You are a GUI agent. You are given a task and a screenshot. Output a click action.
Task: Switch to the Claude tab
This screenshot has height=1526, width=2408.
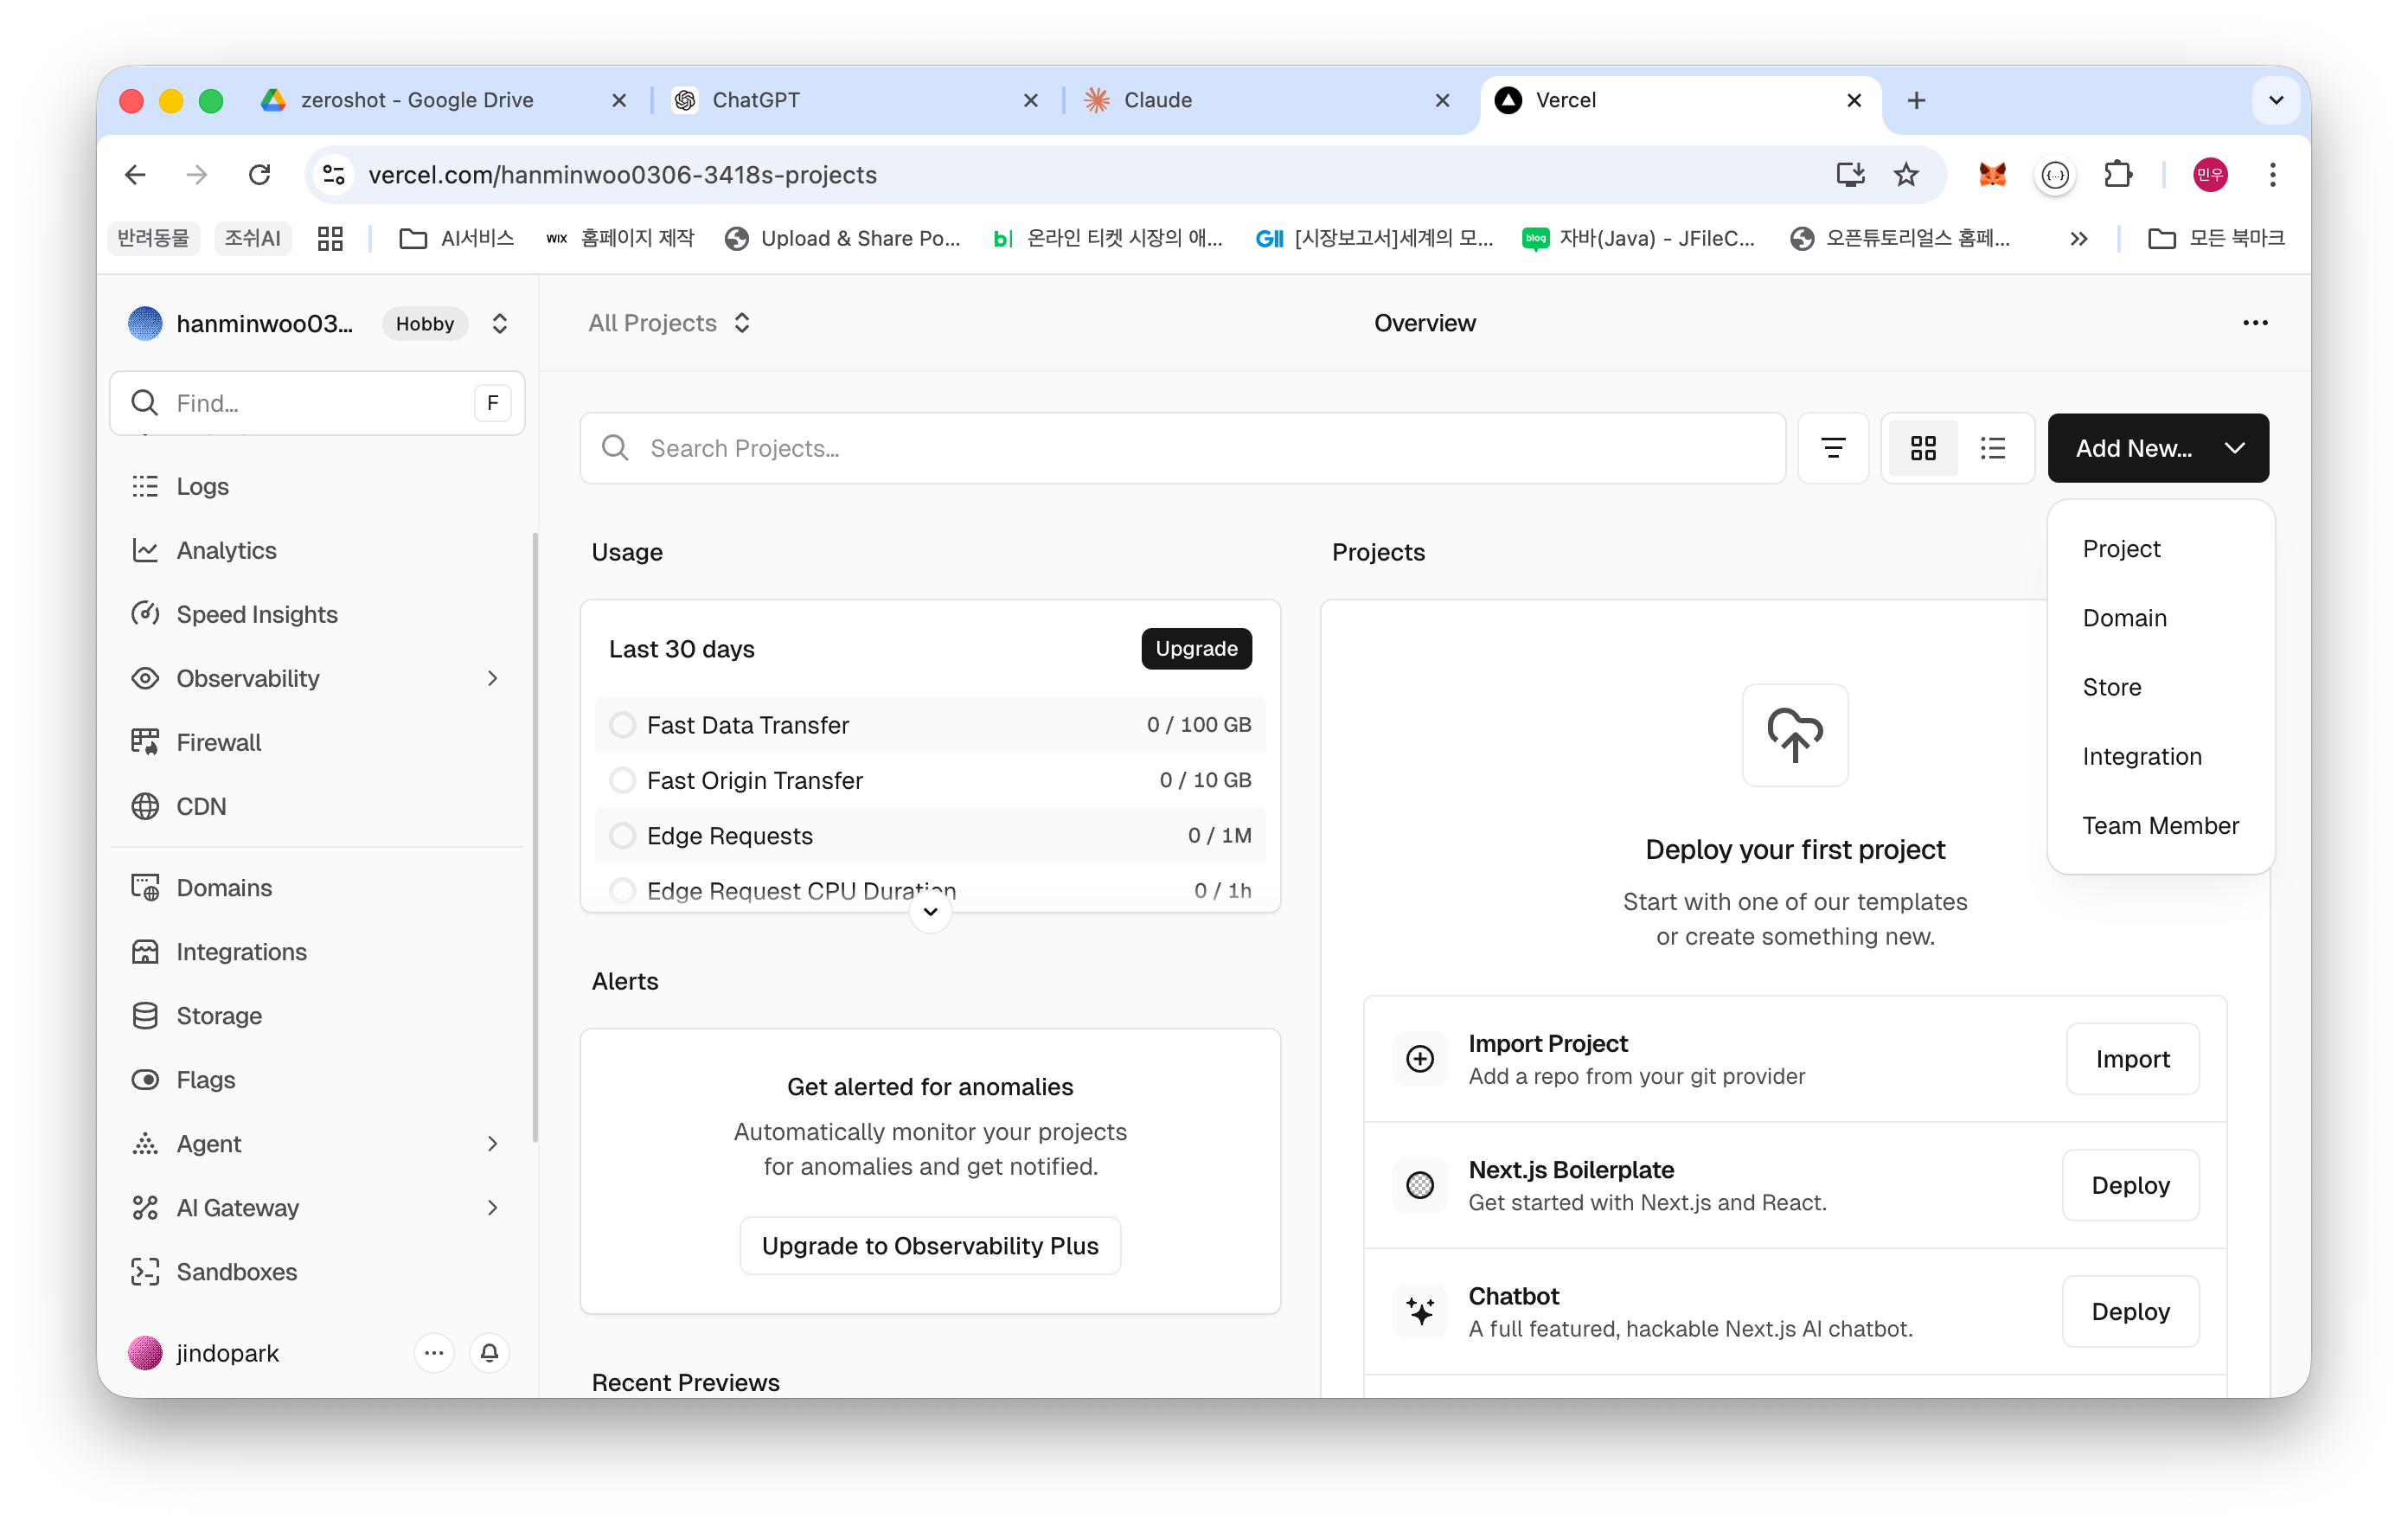[x=1268, y=100]
